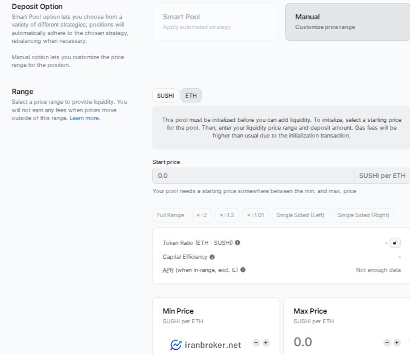410x354 pixels.
Task: Increase Max Price with plus button
Action: pos(397,343)
